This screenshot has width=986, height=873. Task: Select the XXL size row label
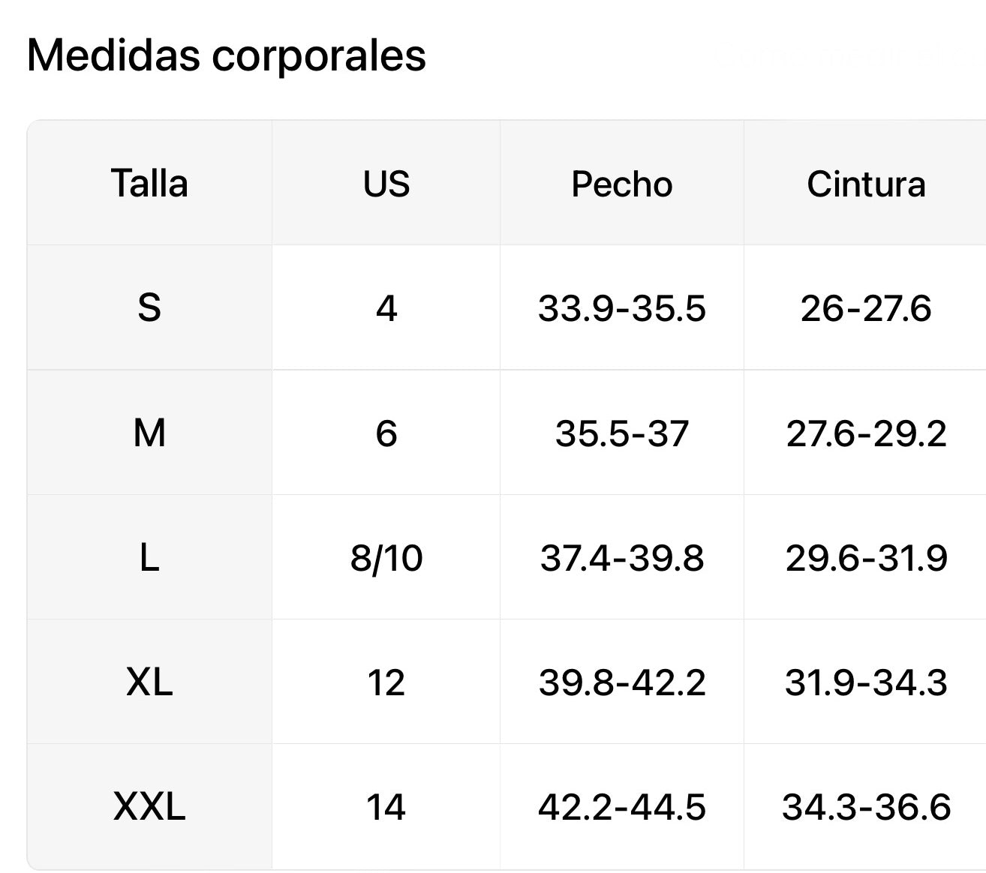(149, 806)
